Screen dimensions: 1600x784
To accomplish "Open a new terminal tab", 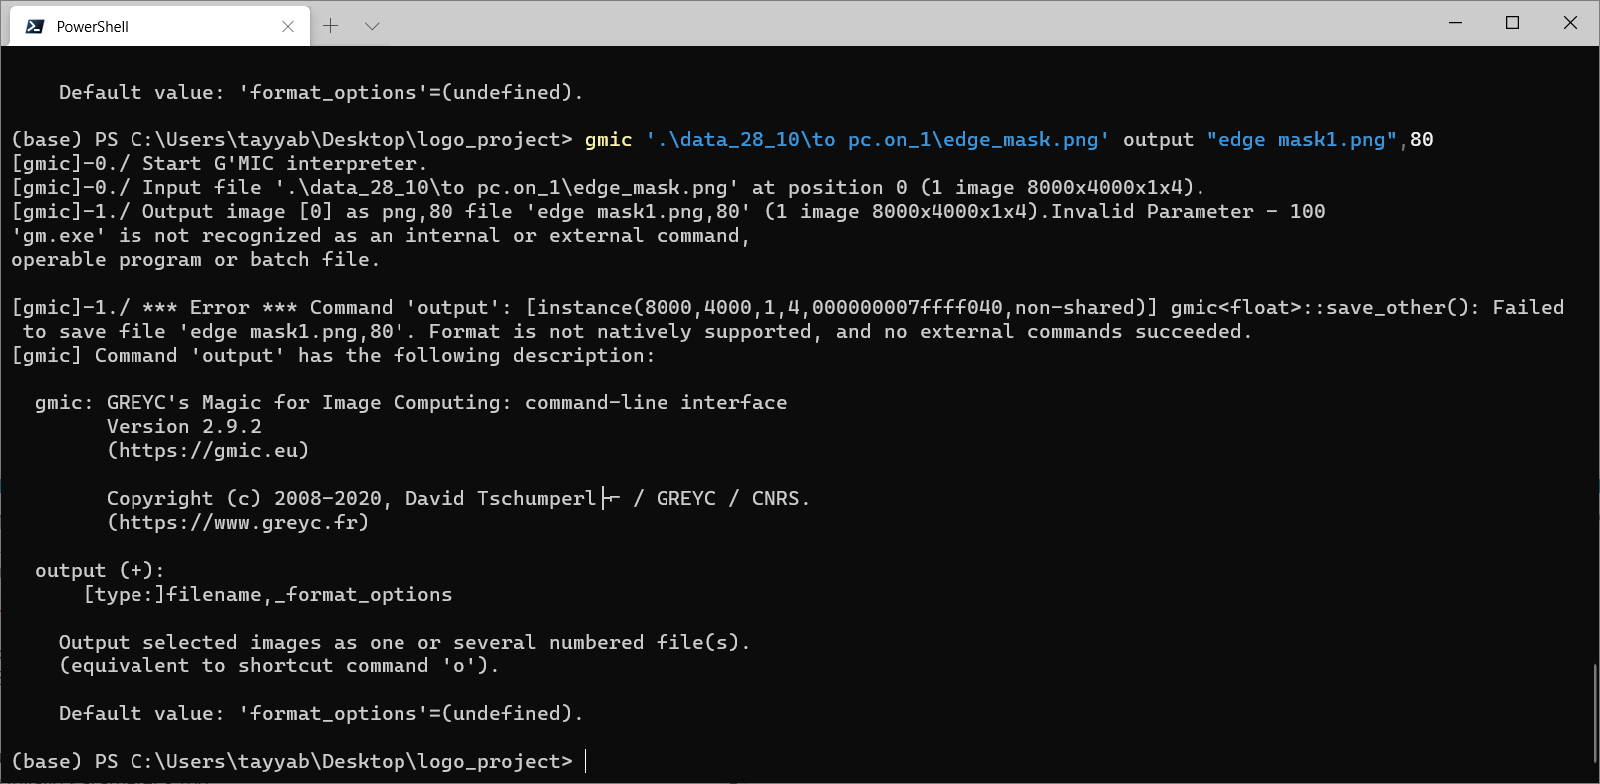I will click(331, 26).
